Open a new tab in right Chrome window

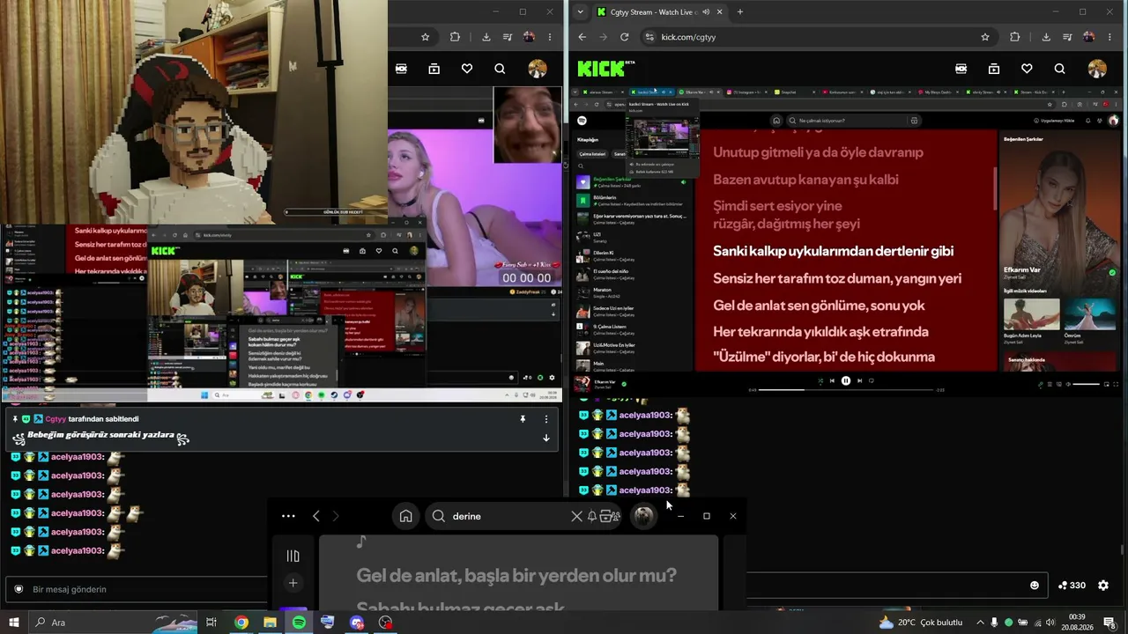[739, 12]
